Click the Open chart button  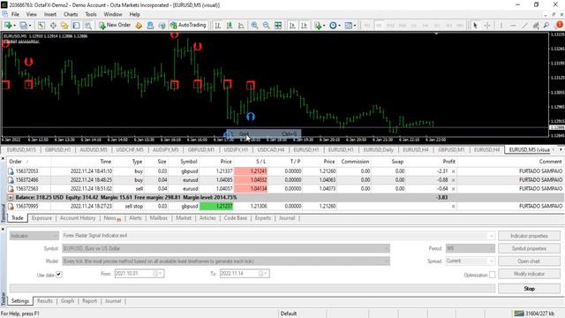point(529,261)
